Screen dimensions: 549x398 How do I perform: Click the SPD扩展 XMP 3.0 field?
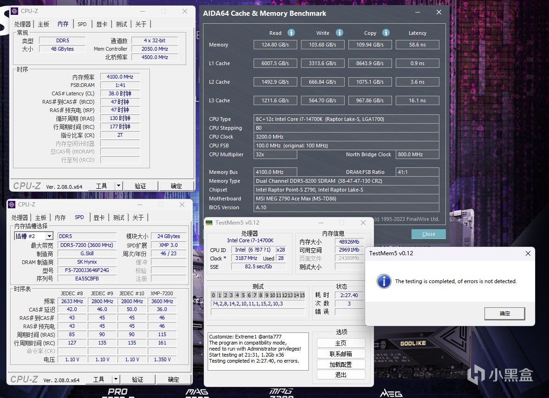coord(169,245)
